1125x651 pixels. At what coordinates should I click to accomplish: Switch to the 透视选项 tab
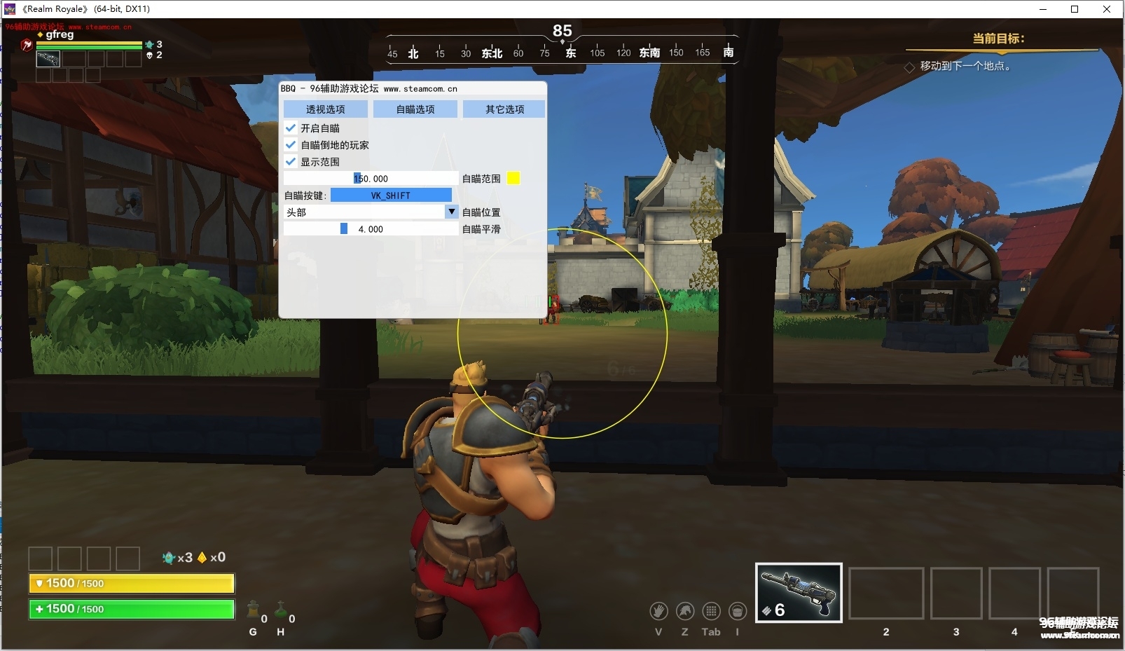pos(325,109)
